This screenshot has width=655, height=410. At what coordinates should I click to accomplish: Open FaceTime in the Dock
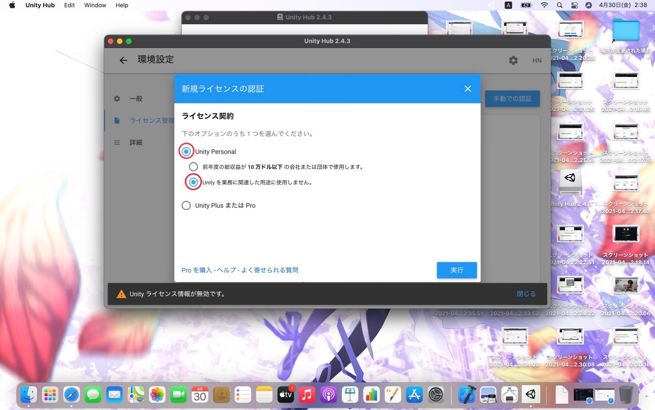178,395
